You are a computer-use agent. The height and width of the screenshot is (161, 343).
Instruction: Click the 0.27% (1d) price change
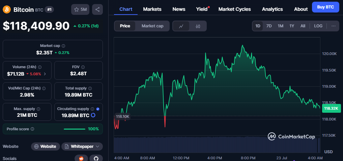(x=86, y=26)
